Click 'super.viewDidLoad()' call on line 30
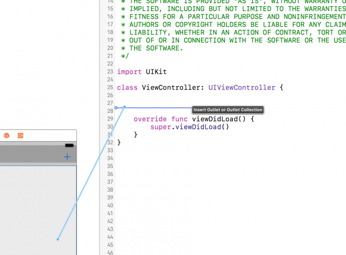 click(x=190, y=127)
